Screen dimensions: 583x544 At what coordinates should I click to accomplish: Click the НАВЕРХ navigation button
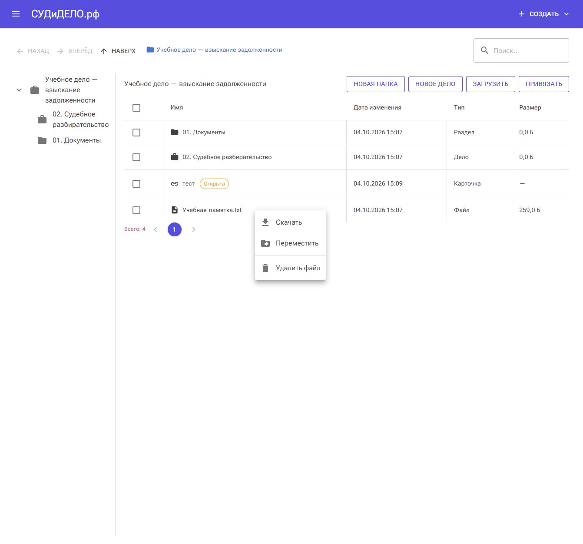118,51
